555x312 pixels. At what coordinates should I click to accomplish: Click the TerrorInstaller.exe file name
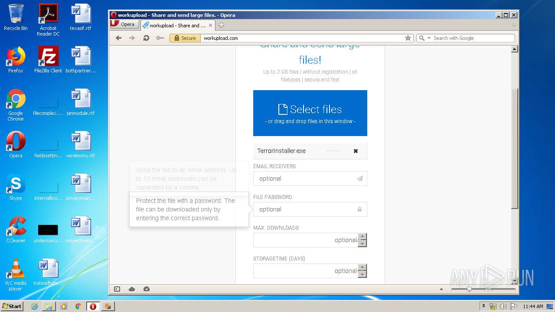click(x=281, y=151)
